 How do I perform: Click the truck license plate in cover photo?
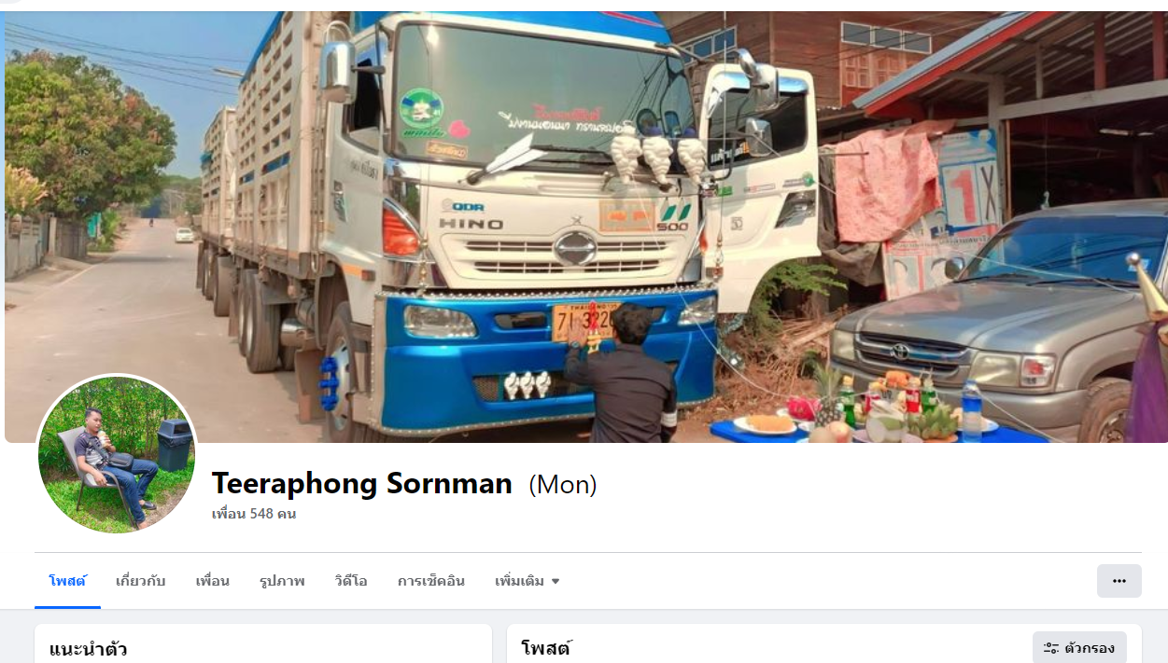(x=585, y=321)
